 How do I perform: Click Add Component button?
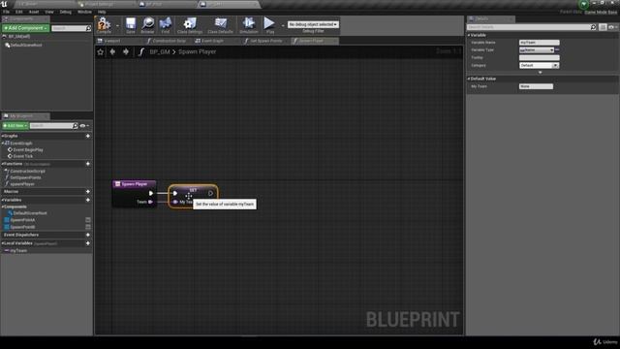(26, 28)
